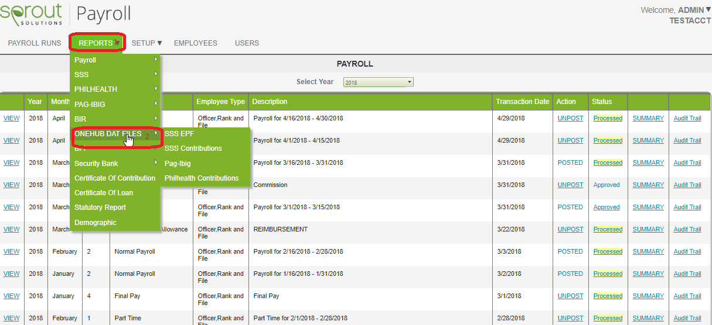Open SUMMARY for payroll 2/16/2018 - 2/28/2018
Viewport: 712px width, 325px height.
click(648, 251)
